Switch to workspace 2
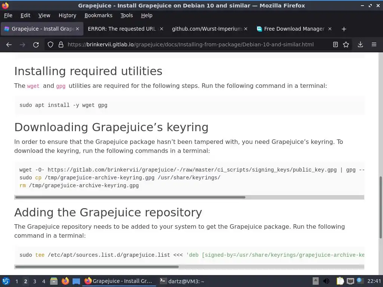This screenshot has height=287, width=383. click(26, 281)
